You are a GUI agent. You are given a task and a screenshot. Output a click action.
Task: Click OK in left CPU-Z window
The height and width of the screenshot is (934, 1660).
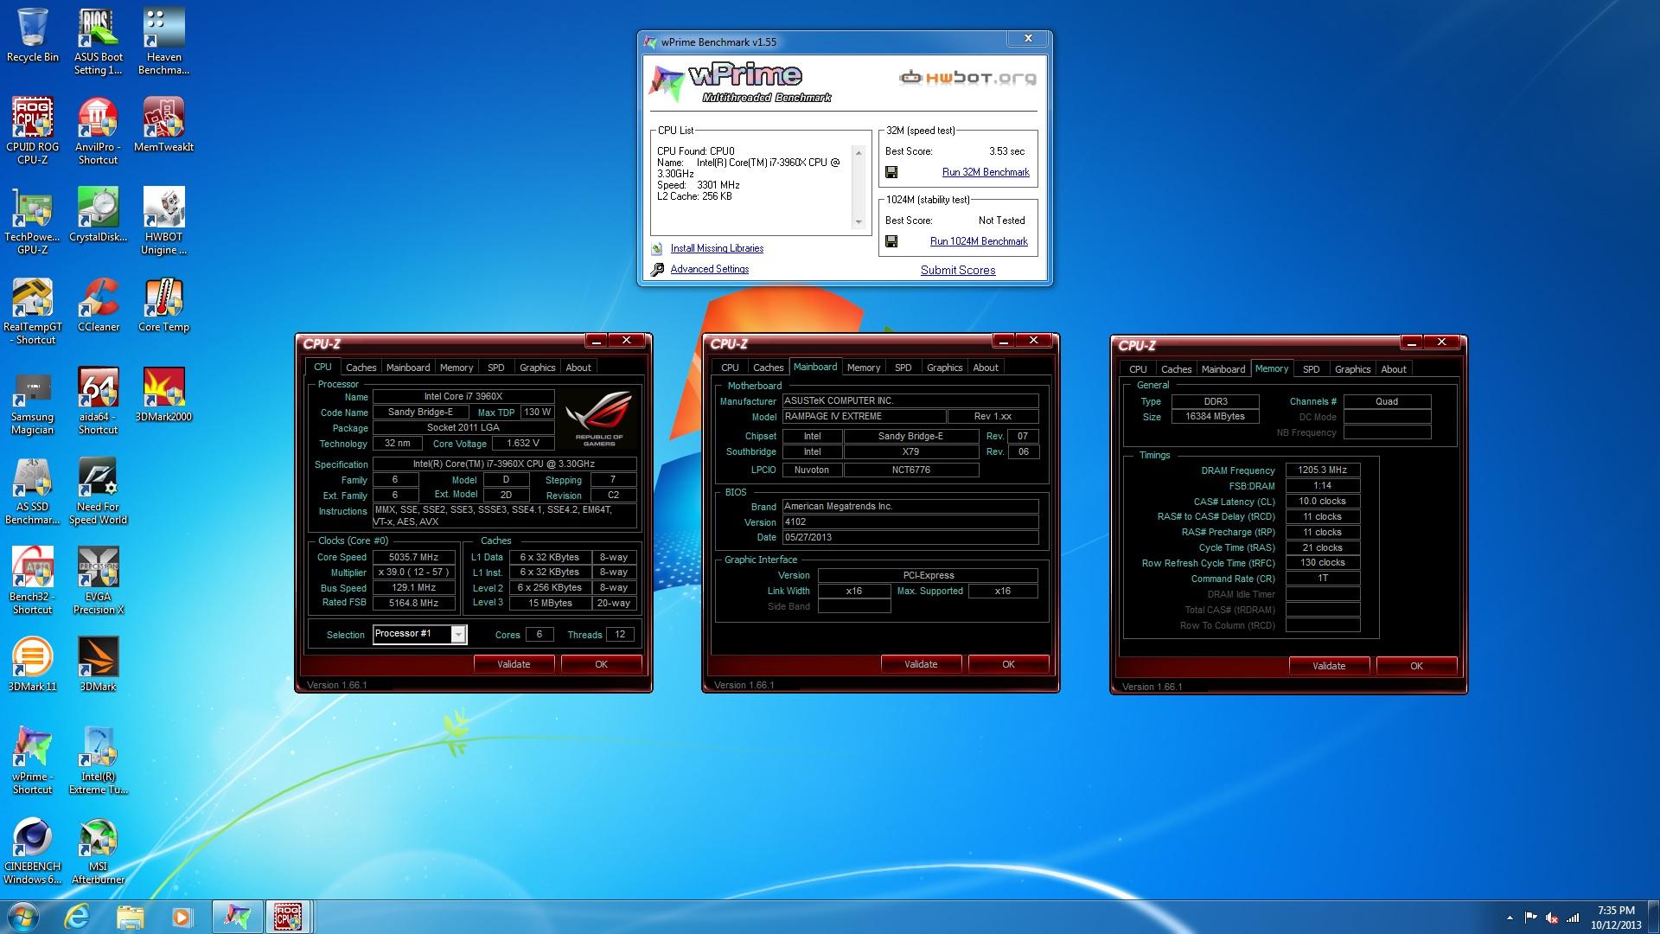point(602,664)
